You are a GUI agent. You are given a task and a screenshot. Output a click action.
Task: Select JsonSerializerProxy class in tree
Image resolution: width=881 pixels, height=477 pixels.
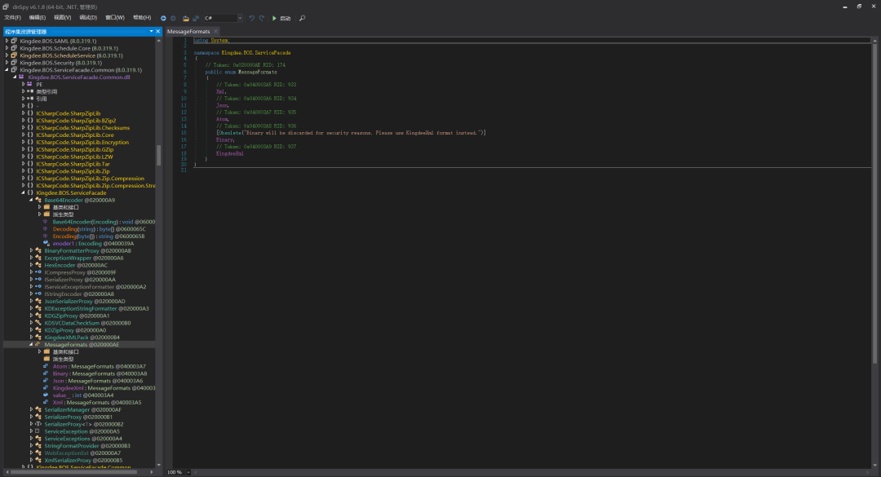(69, 301)
